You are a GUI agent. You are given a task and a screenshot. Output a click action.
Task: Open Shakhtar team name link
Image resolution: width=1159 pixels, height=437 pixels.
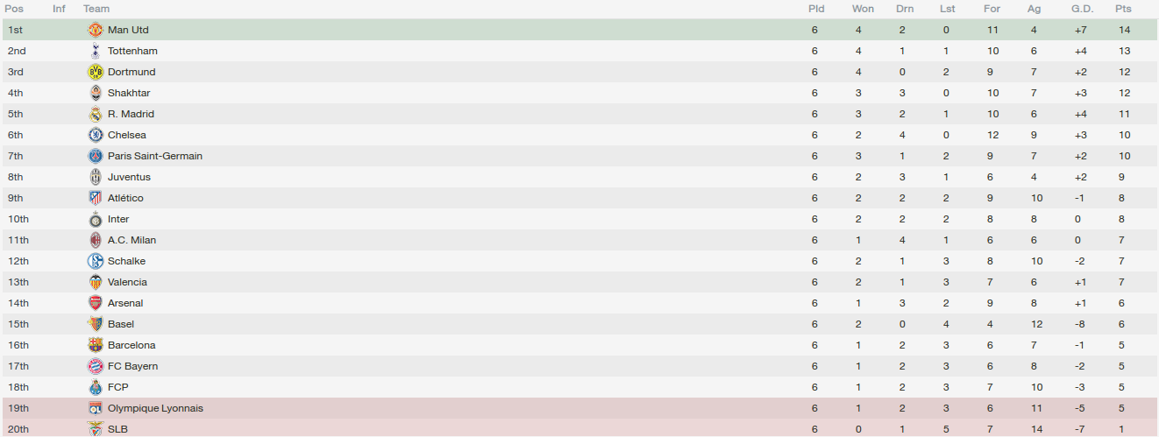[129, 93]
